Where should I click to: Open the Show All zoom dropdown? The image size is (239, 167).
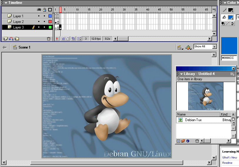click(214, 47)
